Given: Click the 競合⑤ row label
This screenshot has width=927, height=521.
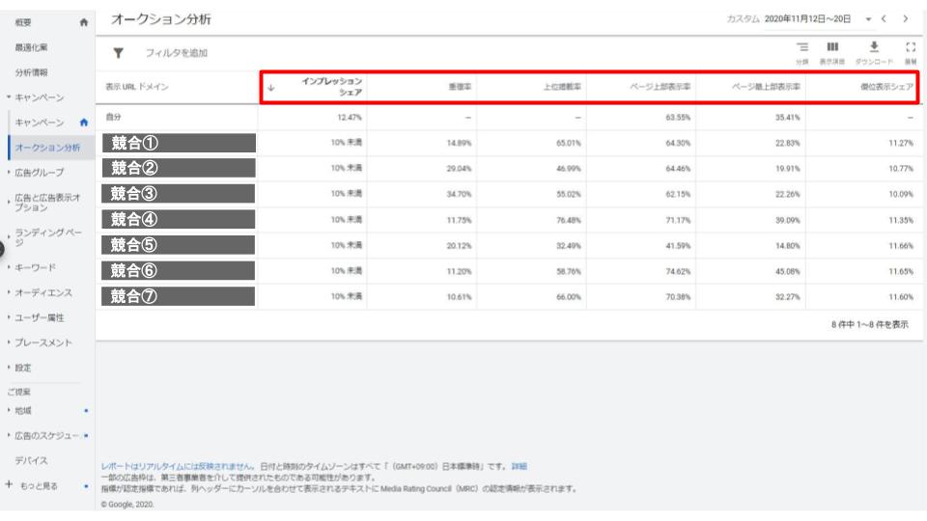Looking at the screenshot, I should (x=179, y=244).
